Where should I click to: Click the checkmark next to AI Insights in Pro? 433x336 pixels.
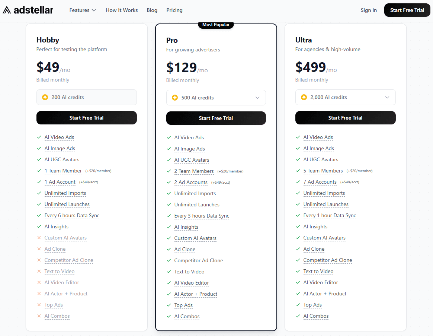tap(169, 227)
